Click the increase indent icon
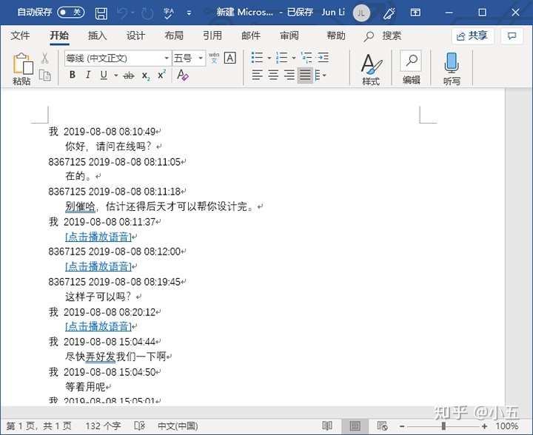This screenshot has height=435, width=533. [322, 58]
